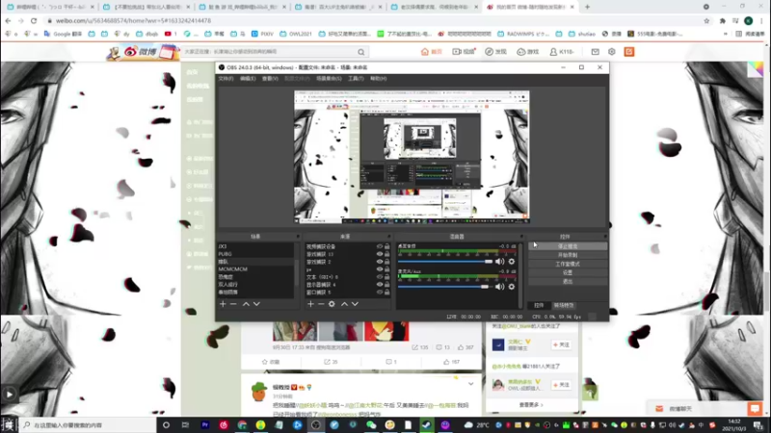Open the 文件(F) menu in OBS
The height and width of the screenshot is (433, 771).
coord(226,79)
